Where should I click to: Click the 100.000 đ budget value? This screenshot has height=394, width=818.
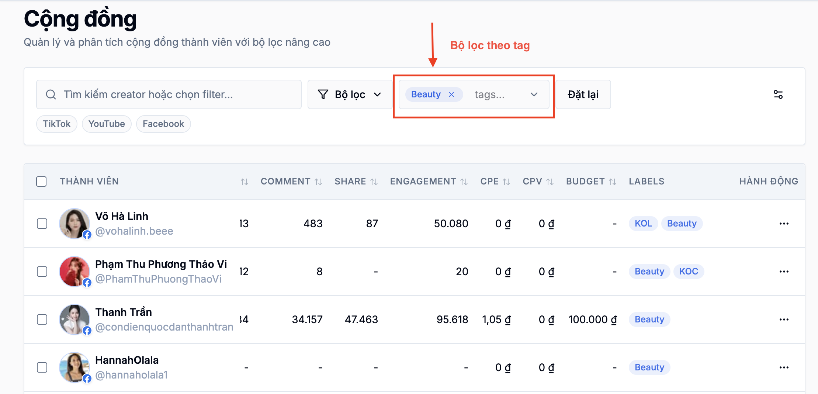[x=593, y=319]
